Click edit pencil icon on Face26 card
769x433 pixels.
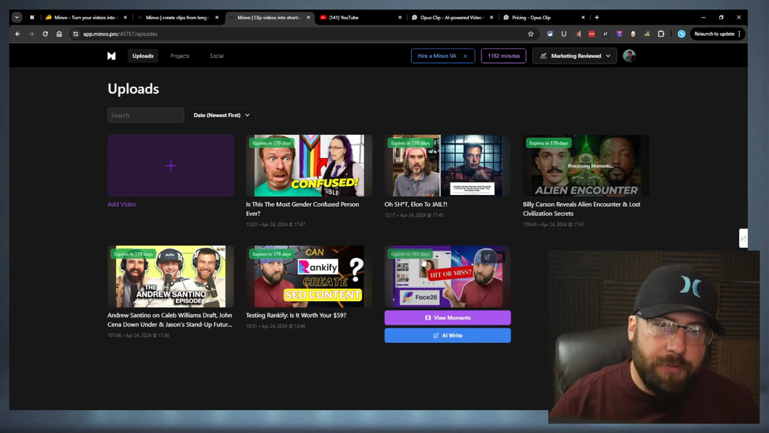(487, 257)
